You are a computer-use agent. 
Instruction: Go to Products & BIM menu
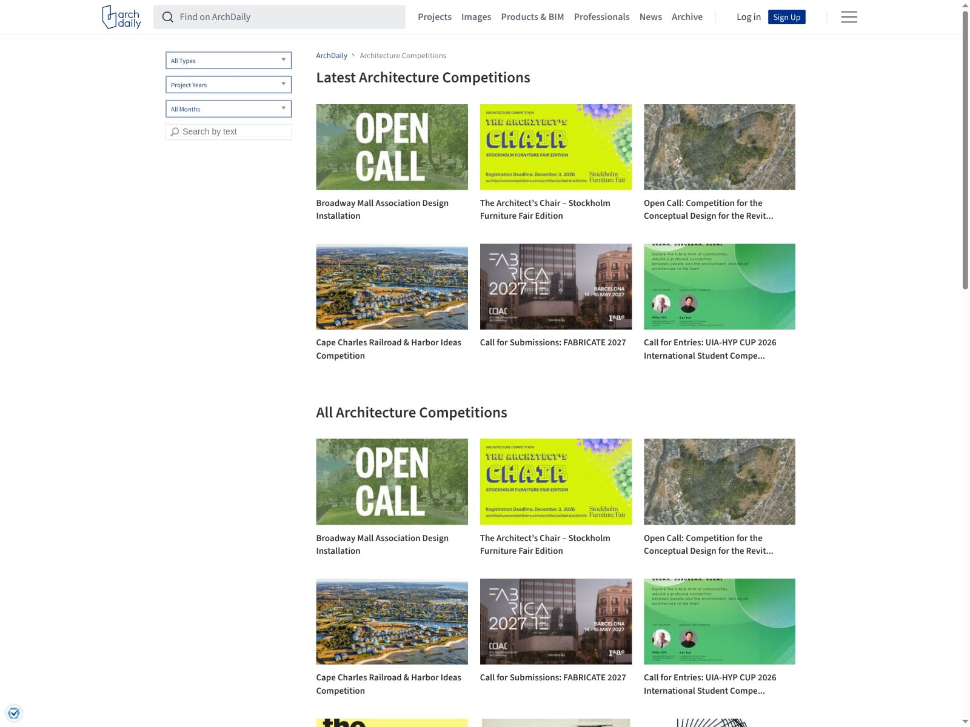click(x=532, y=17)
